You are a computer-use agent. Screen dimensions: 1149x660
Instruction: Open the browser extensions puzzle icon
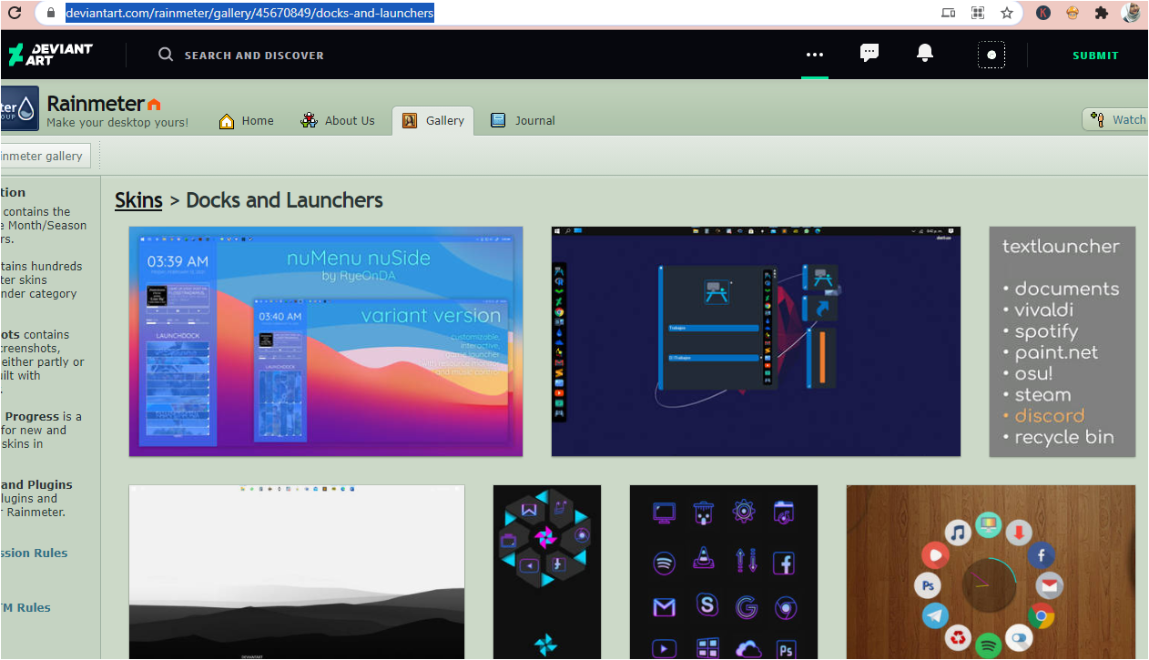pos(1102,13)
